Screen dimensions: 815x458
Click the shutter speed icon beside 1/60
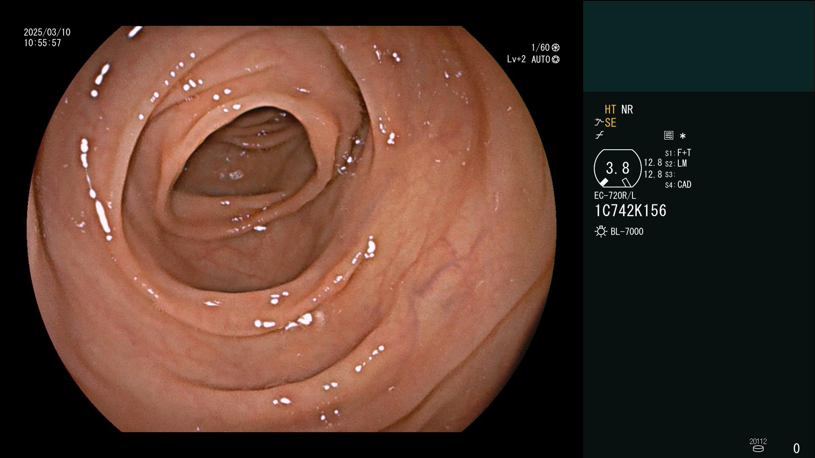pos(556,47)
